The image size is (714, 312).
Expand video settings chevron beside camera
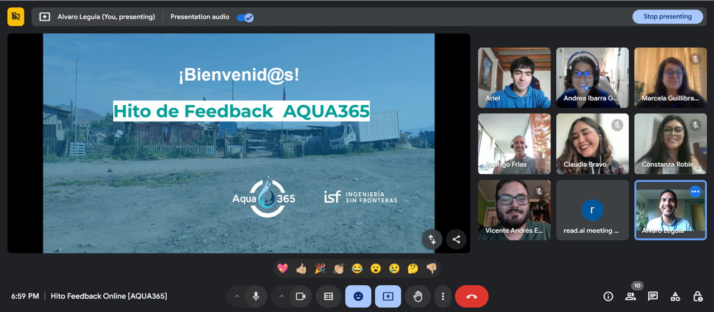281,296
